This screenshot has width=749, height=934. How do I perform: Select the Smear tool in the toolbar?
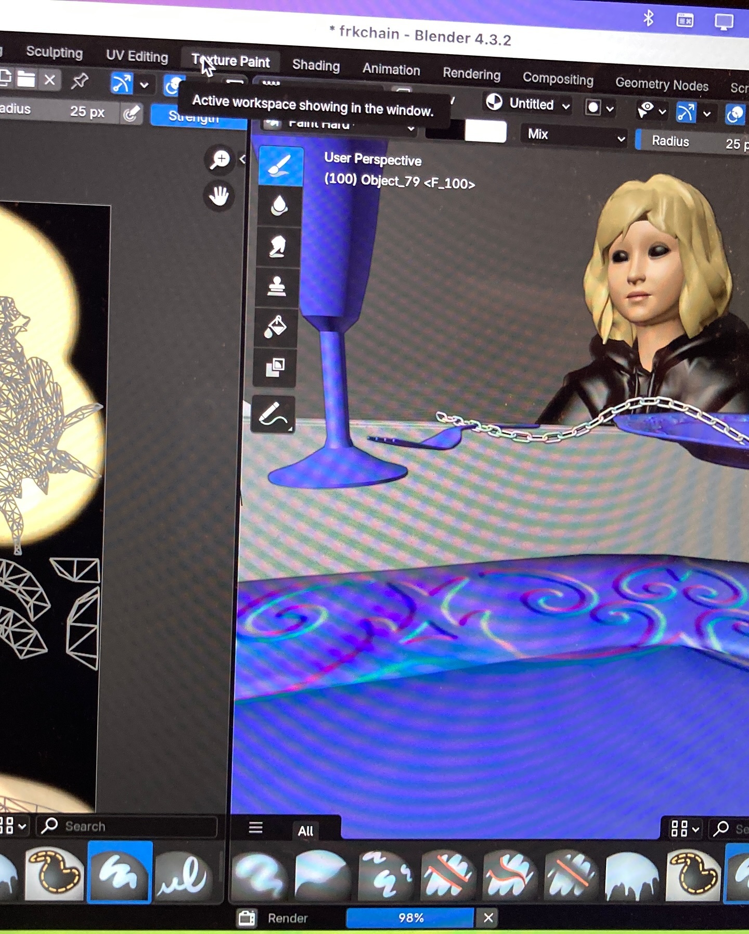278,246
